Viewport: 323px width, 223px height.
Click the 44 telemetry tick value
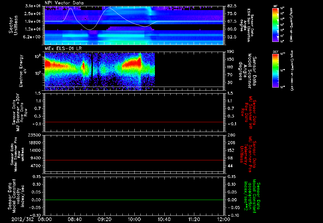(230, 166)
